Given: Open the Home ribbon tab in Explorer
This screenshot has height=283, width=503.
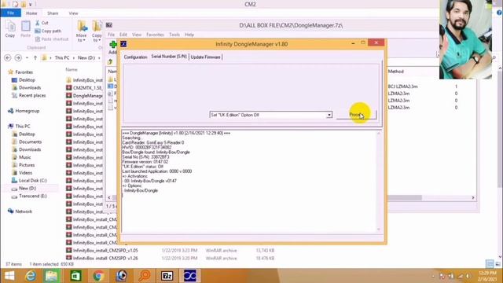Looking at the screenshot, I should pos(31,13).
